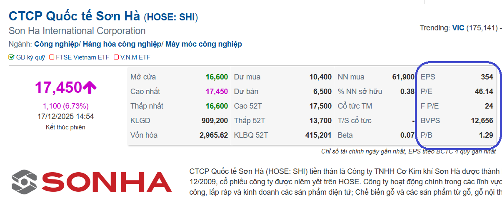502x208 pixels.
Task: Click the CTCP Quốc tế Sơn Hà title
Action: click(x=75, y=17)
